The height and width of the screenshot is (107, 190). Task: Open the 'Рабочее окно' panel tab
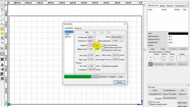click(153, 6)
